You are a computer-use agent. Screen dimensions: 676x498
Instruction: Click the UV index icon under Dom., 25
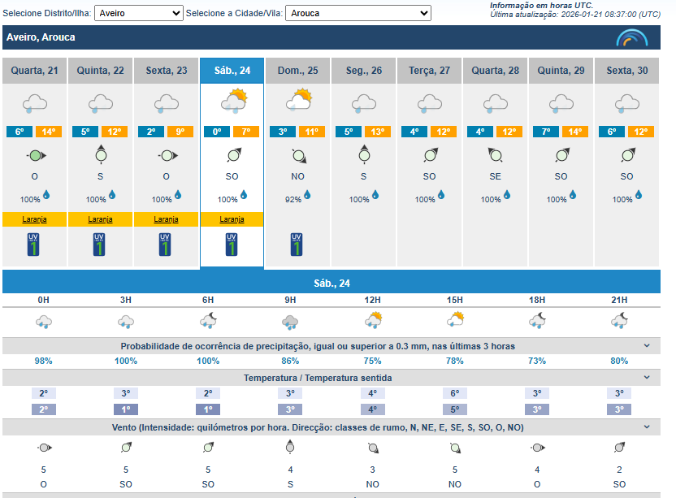click(x=297, y=245)
